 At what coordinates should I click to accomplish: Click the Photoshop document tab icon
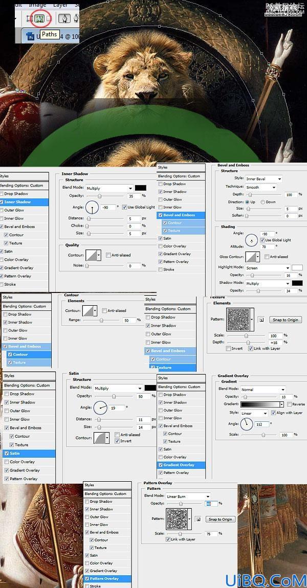30,36
